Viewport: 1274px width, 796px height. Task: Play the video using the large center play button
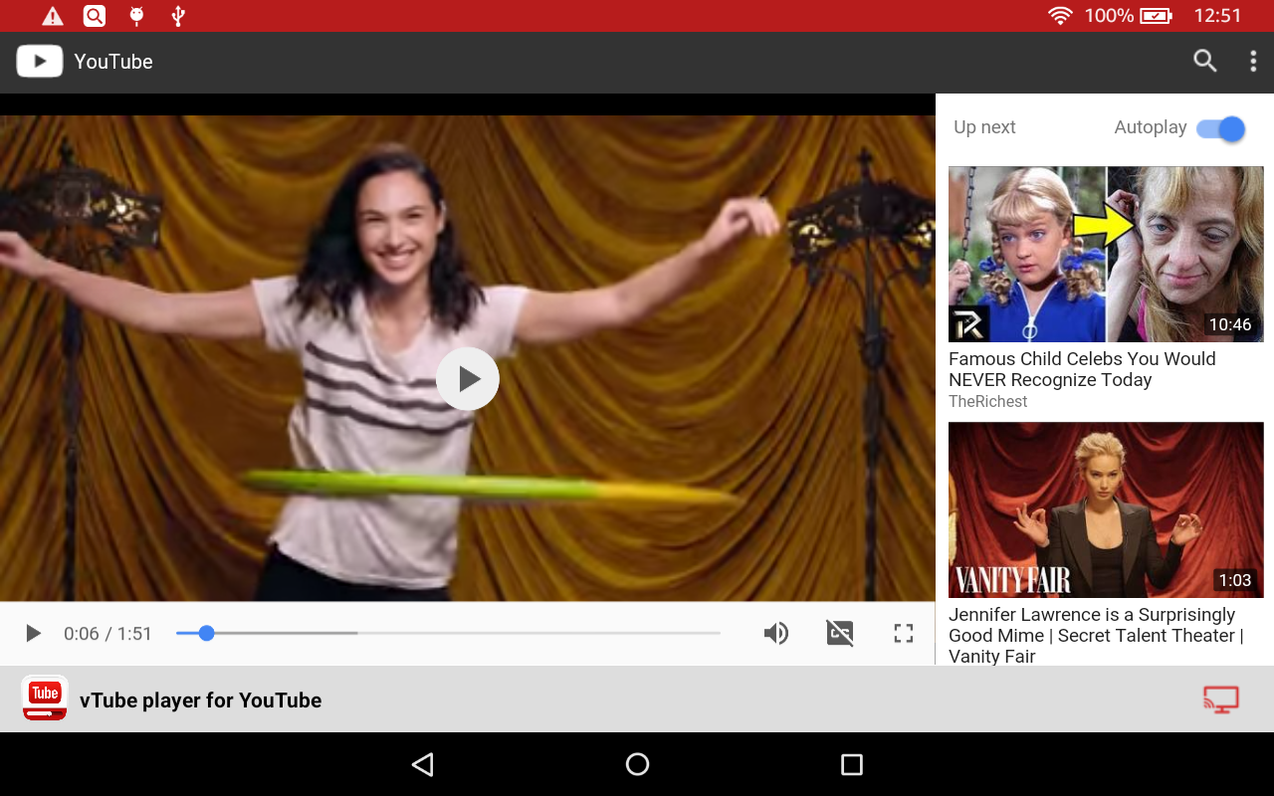[468, 379]
